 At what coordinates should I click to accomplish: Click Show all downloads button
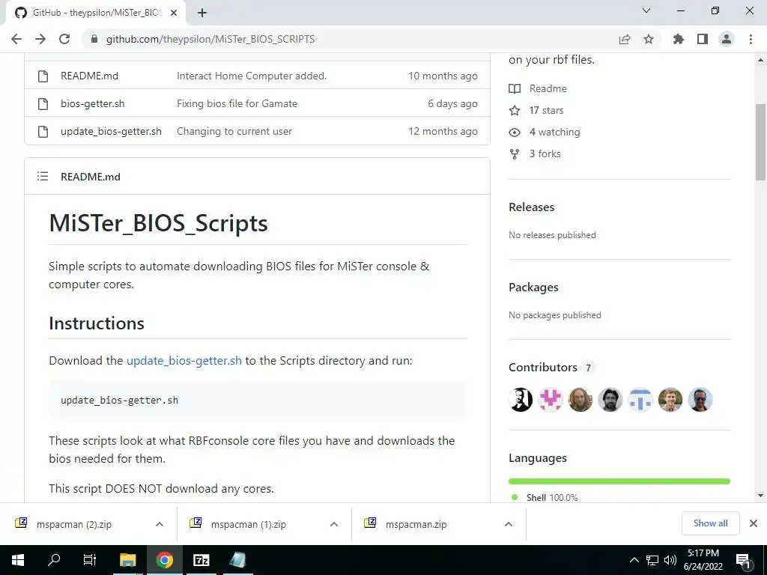(710, 523)
